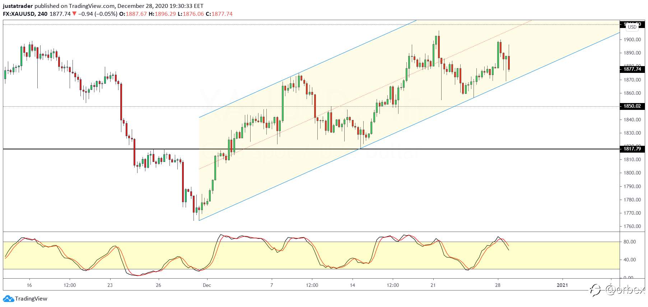Click the 40.00 stochastic level label
Image resolution: width=648 pixels, height=307 pixels.
tap(630, 260)
